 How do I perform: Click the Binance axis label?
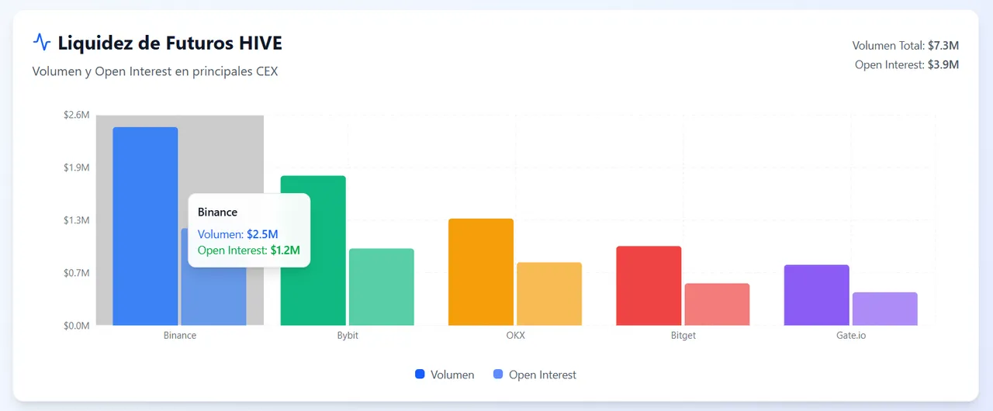click(x=180, y=336)
